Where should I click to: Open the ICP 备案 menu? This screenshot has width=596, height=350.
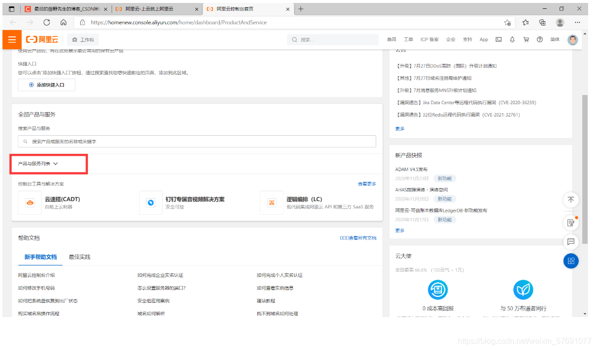point(429,39)
